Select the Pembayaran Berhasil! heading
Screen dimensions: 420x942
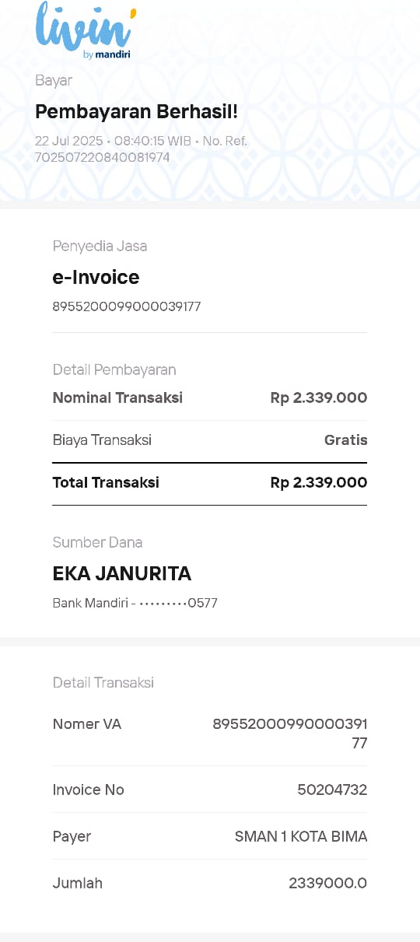click(136, 112)
